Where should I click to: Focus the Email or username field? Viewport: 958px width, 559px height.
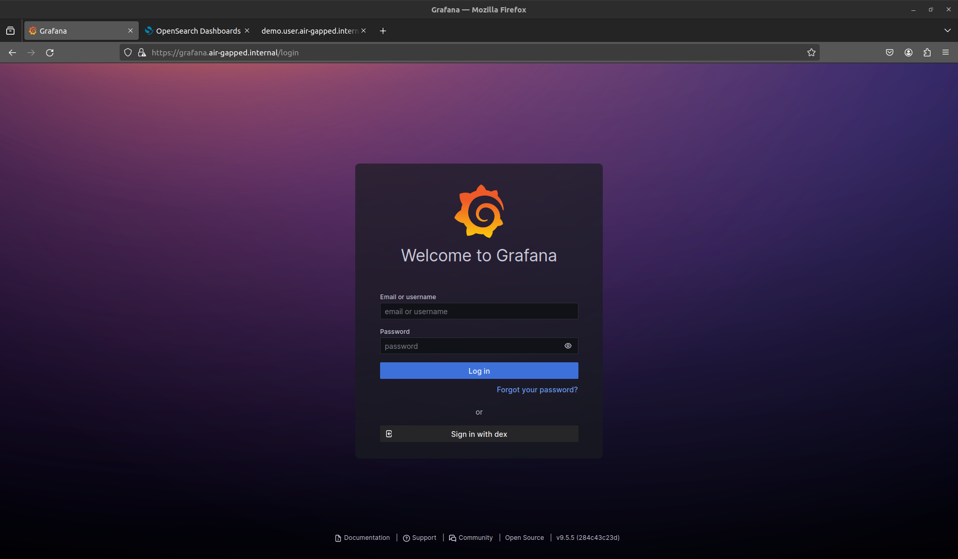pos(479,311)
